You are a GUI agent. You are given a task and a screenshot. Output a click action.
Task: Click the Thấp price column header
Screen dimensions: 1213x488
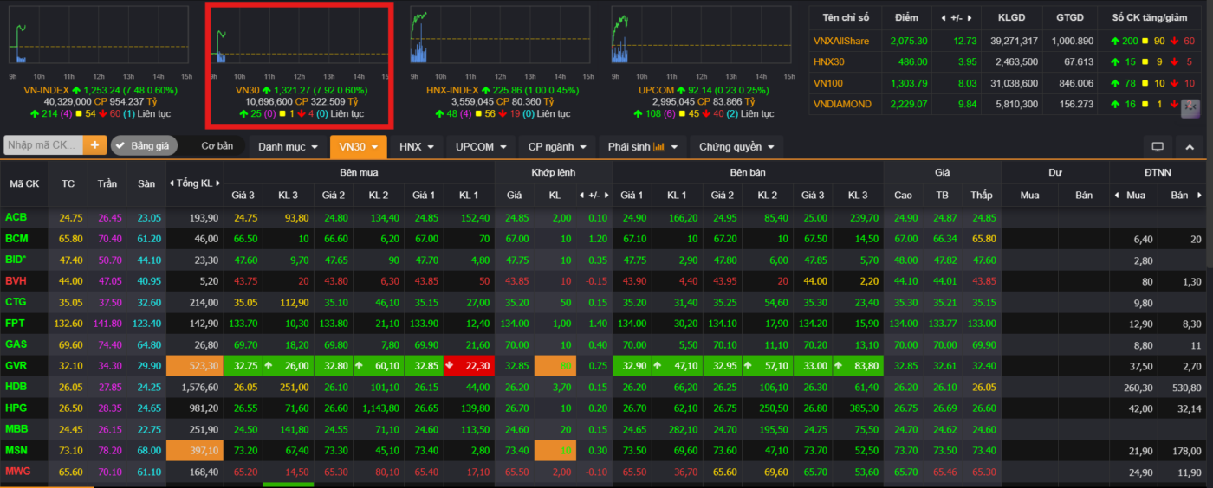pos(982,195)
